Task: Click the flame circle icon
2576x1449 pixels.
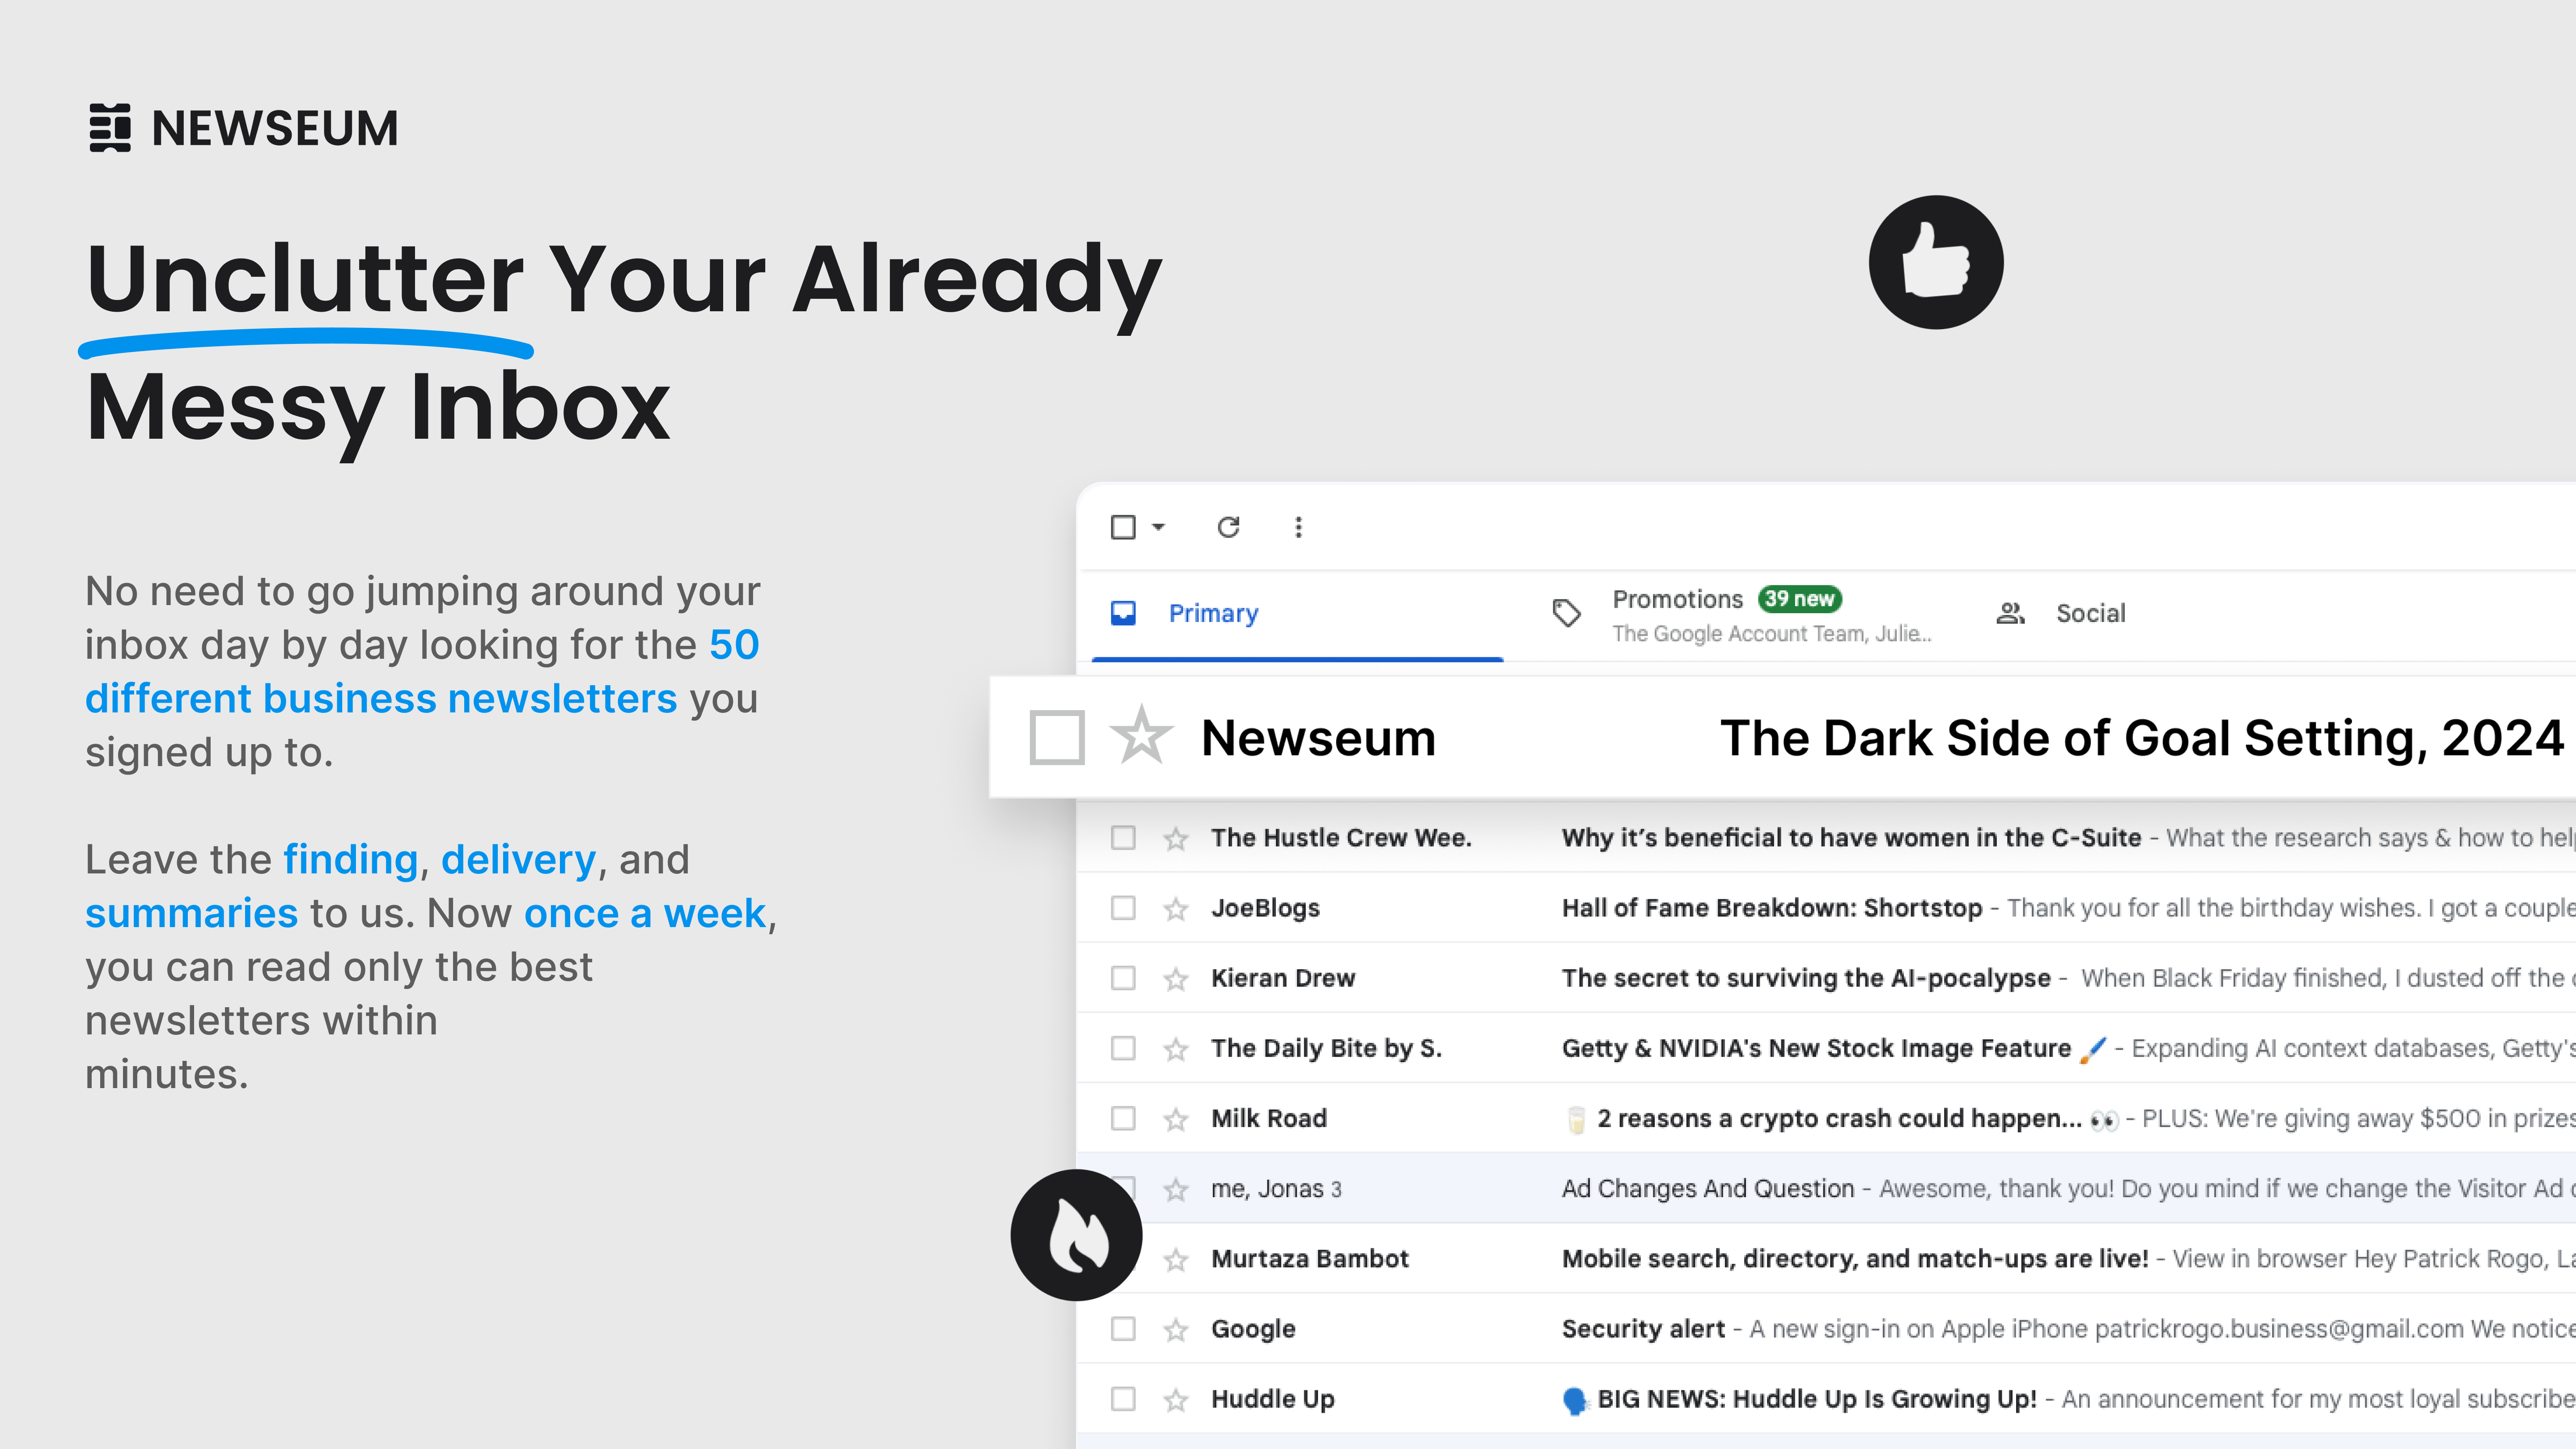Action: [x=1076, y=1235]
